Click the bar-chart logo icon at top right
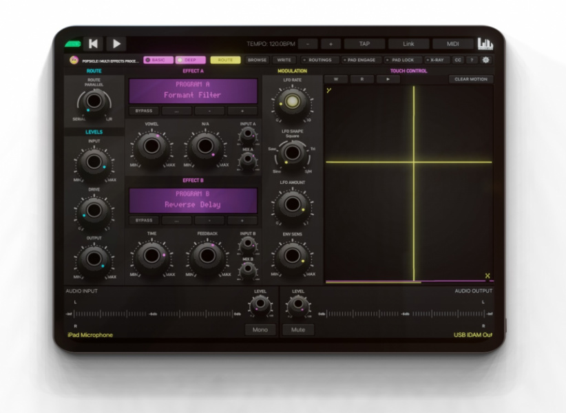The height and width of the screenshot is (413, 566). [485, 44]
